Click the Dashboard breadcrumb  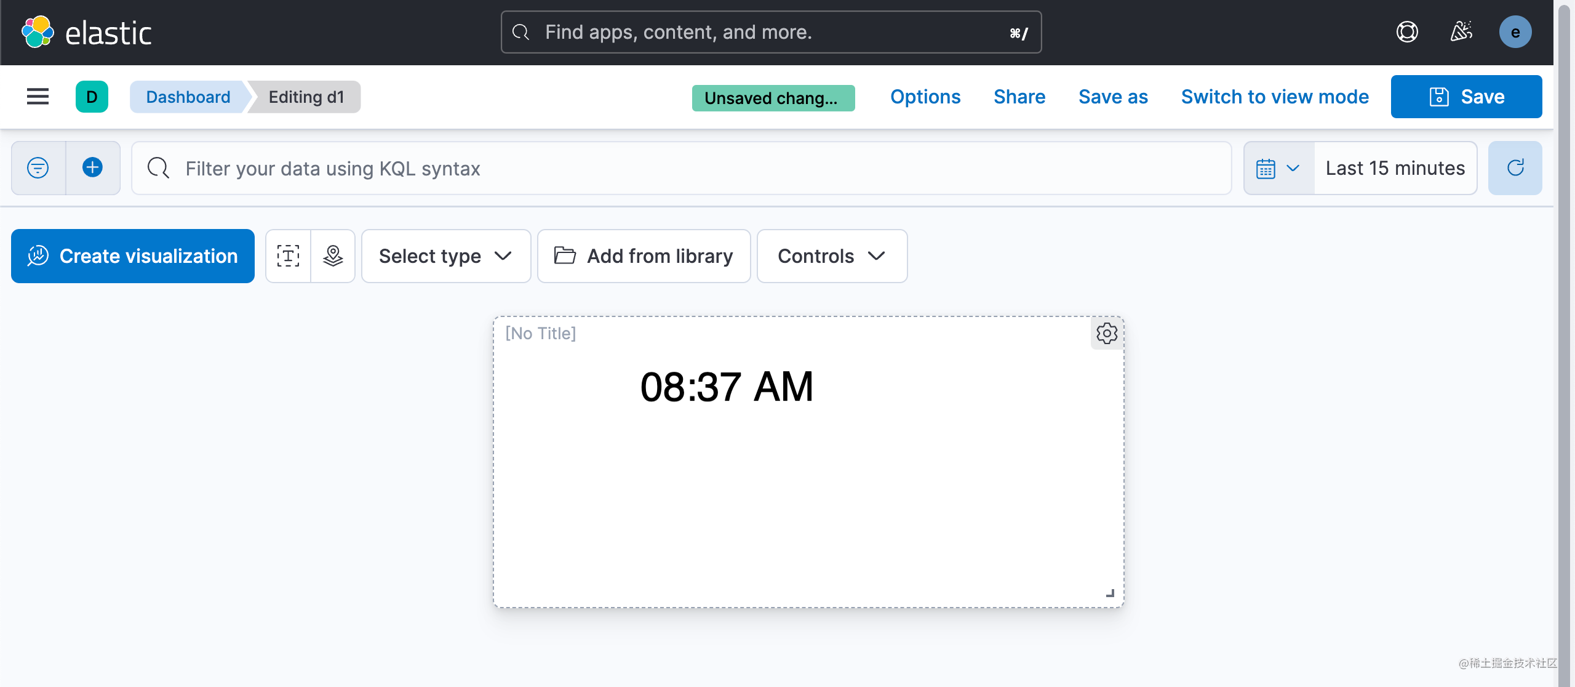(188, 97)
